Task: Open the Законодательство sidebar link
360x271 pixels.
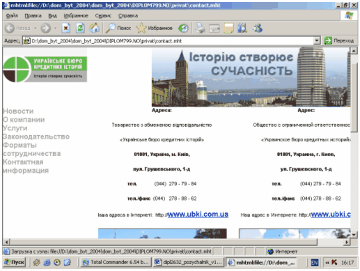Action: coord(36,137)
